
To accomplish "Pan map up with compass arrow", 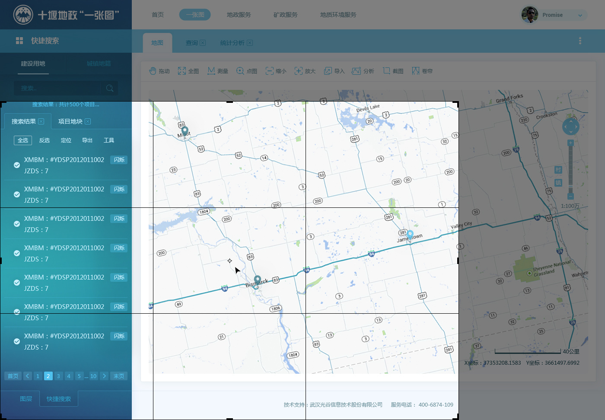I will (x=571, y=121).
